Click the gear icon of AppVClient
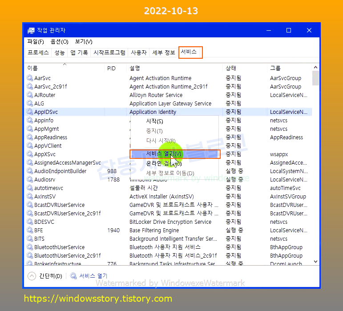Image resolution: width=343 pixels, height=311 pixels. 30,145
